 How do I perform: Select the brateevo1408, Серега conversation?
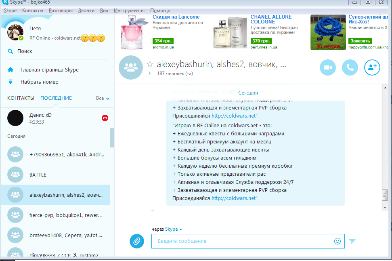56,235
